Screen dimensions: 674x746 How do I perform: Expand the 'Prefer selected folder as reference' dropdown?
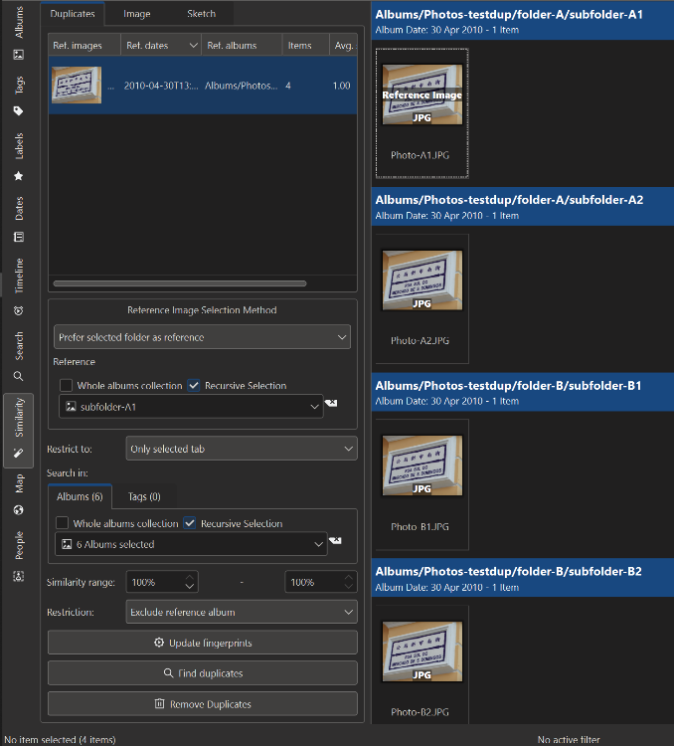(x=202, y=337)
